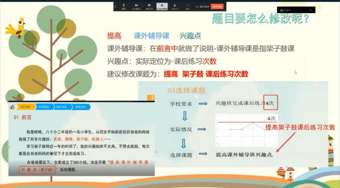Screen dimensions: 340x188
Task: Click the red end sharing button
Action: (217, 7)
